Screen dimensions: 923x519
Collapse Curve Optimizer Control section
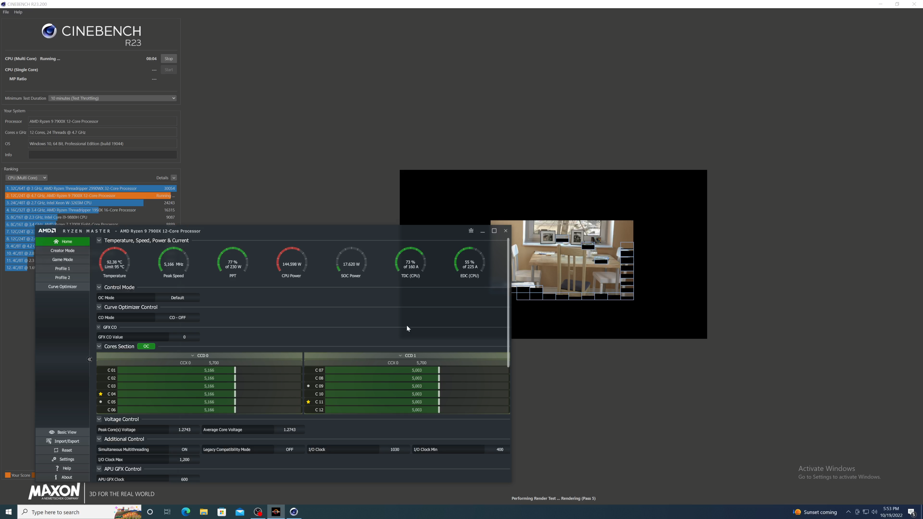99,307
